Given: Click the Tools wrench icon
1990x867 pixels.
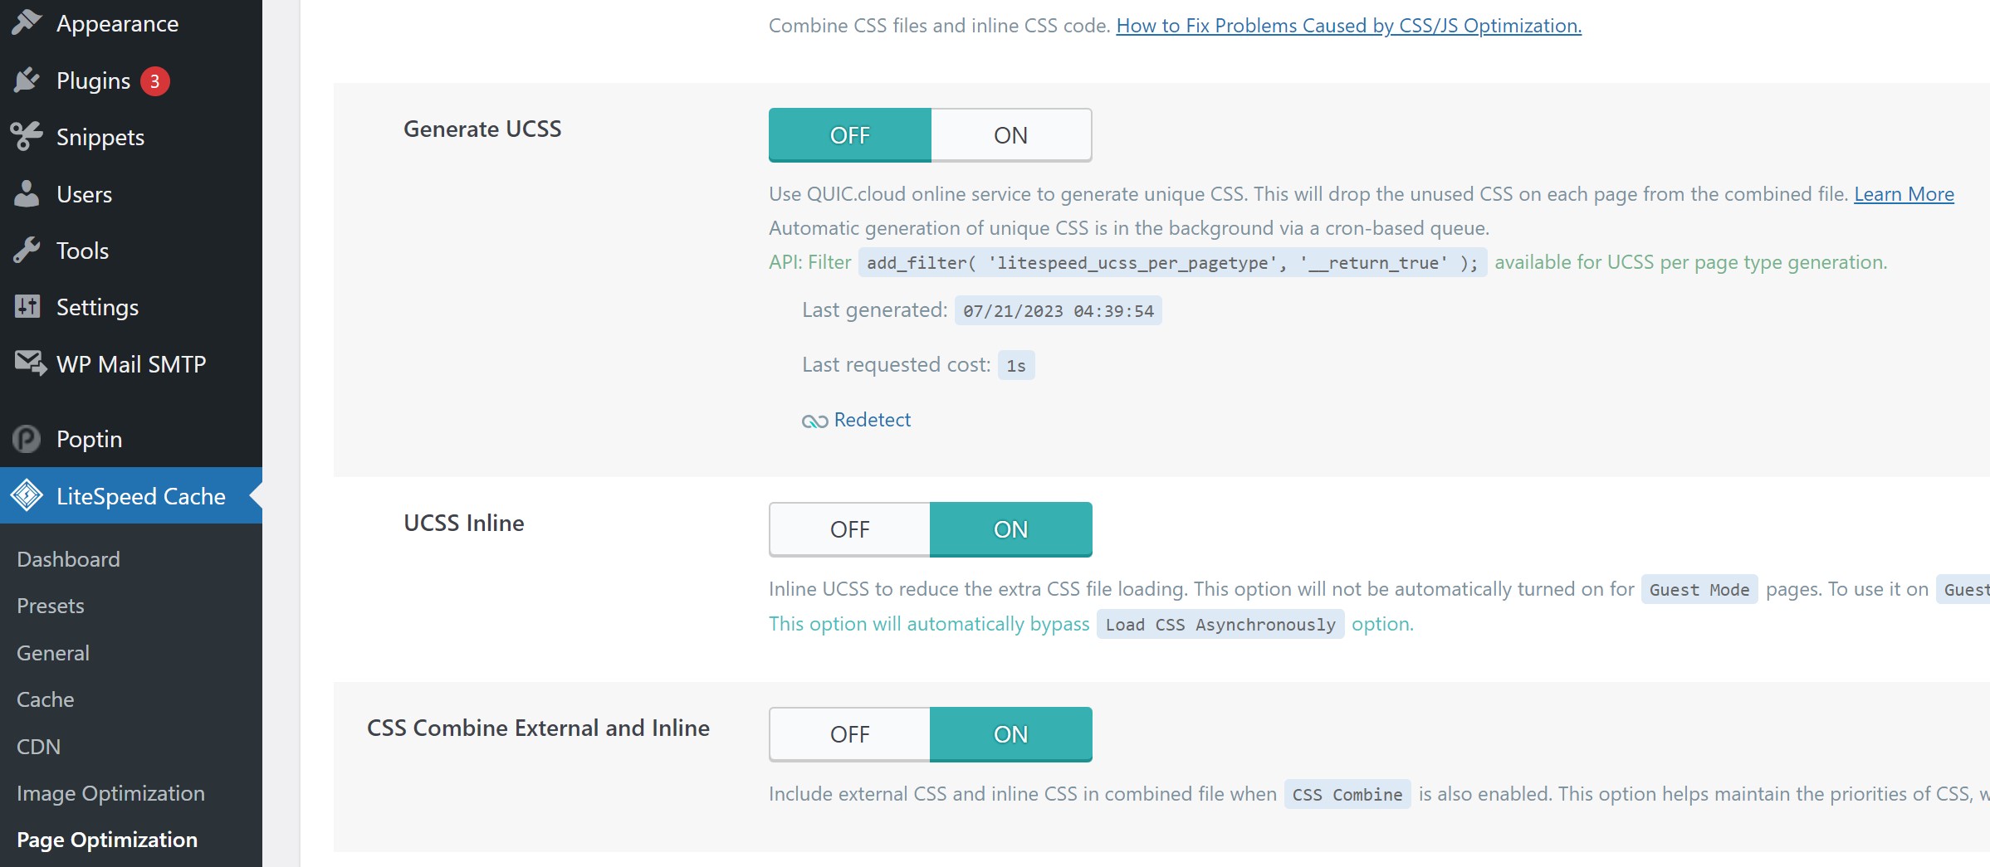Looking at the screenshot, I should point(27,250).
